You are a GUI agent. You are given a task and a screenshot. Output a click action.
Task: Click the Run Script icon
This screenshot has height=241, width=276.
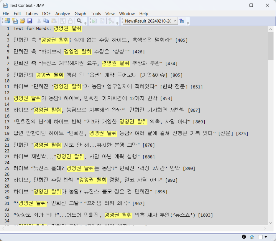point(95,21)
